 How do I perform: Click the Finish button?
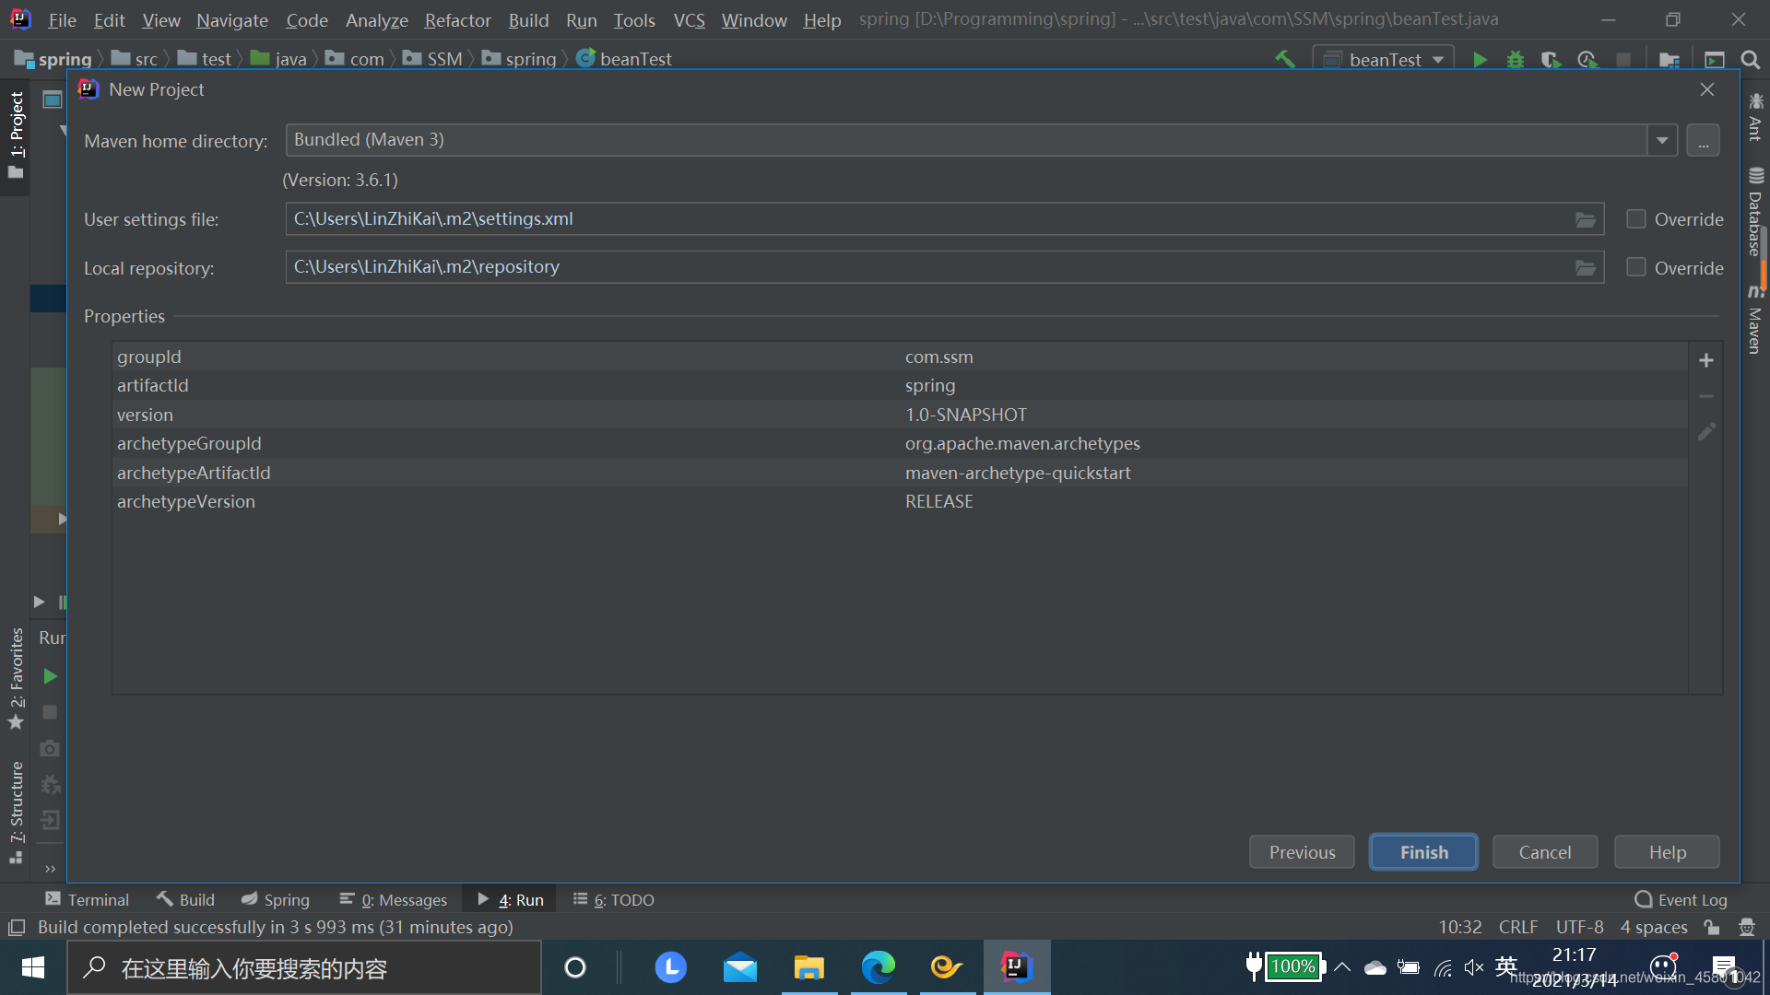tap(1423, 852)
